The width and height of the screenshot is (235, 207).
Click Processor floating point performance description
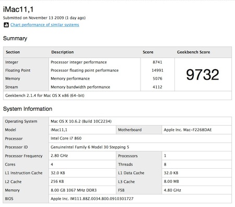[85, 70]
